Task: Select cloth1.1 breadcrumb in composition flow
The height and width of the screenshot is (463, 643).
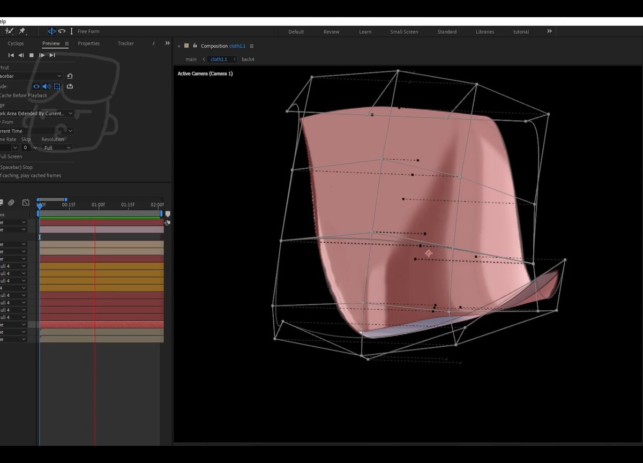Action: [219, 59]
